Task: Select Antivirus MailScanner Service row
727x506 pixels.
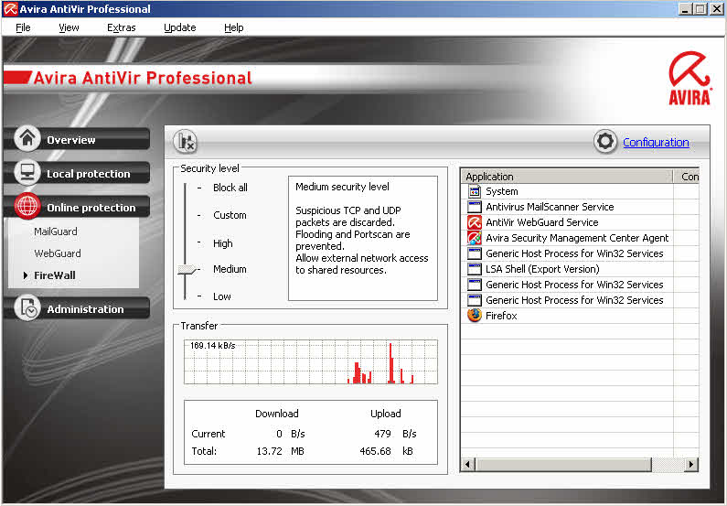Action: click(580, 207)
